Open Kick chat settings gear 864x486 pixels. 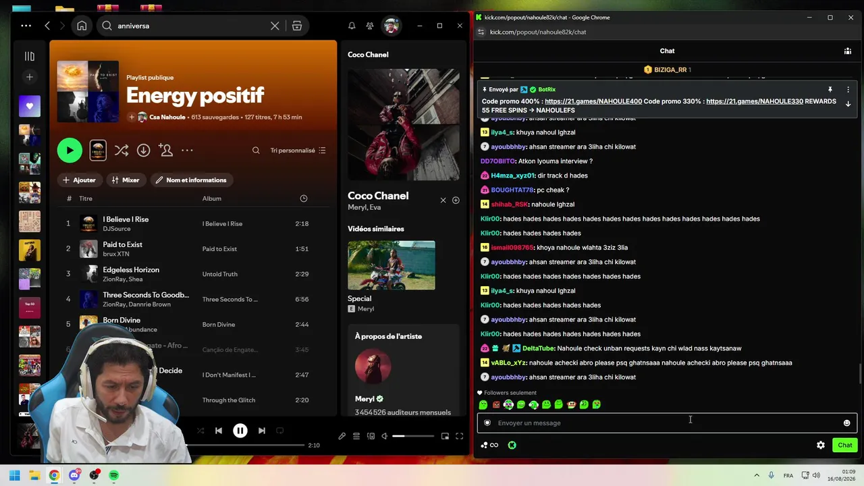point(821,445)
